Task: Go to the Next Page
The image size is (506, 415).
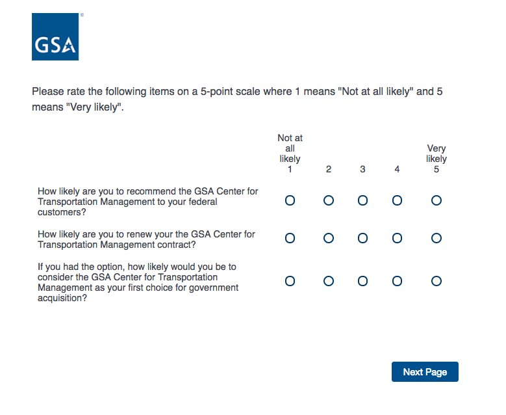Action: [425, 372]
